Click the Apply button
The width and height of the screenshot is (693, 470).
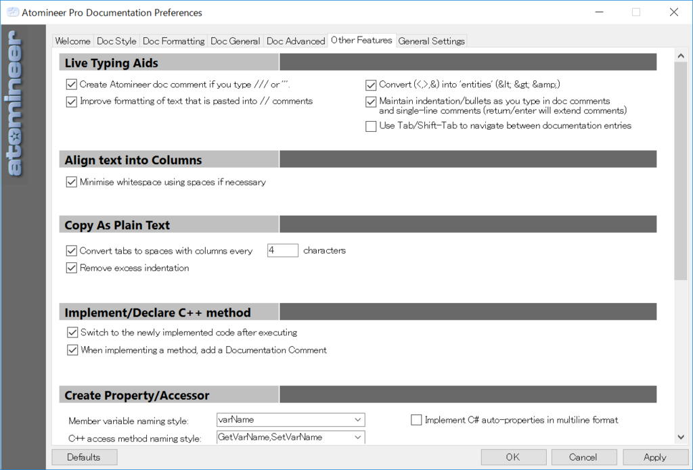point(655,457)
